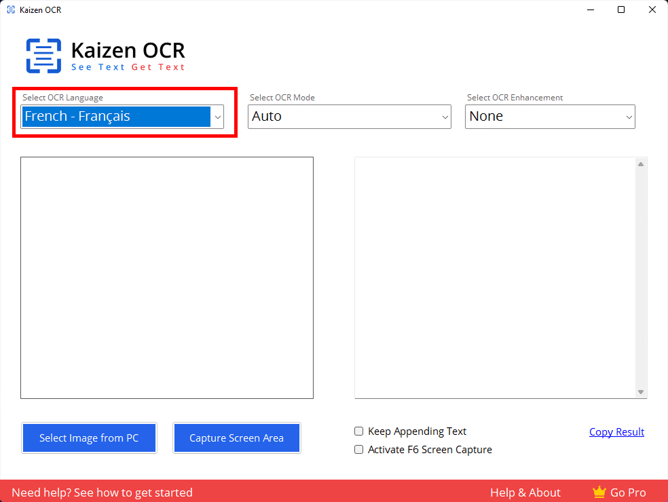668x502 pixels.
Task: Click the Select Image from PC button
Action: [x=89, y=438]
